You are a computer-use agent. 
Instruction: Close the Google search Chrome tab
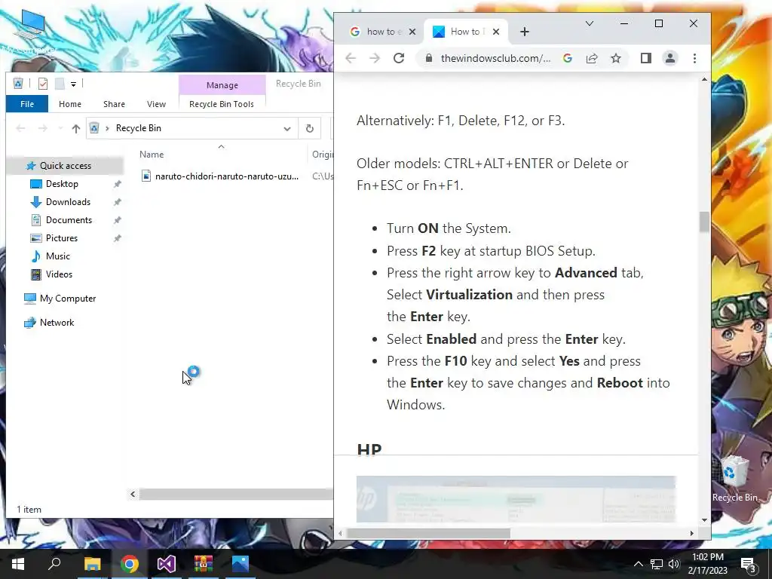coord(412,32)
